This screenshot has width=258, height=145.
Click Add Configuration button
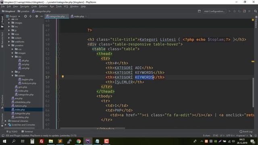click(214, 11)
